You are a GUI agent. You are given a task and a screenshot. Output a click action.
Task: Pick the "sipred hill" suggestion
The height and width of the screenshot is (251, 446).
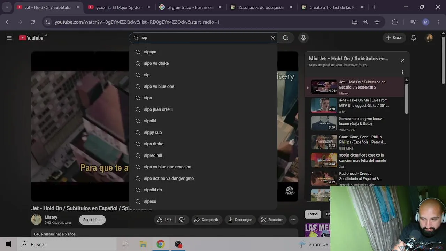pos(203,155)
